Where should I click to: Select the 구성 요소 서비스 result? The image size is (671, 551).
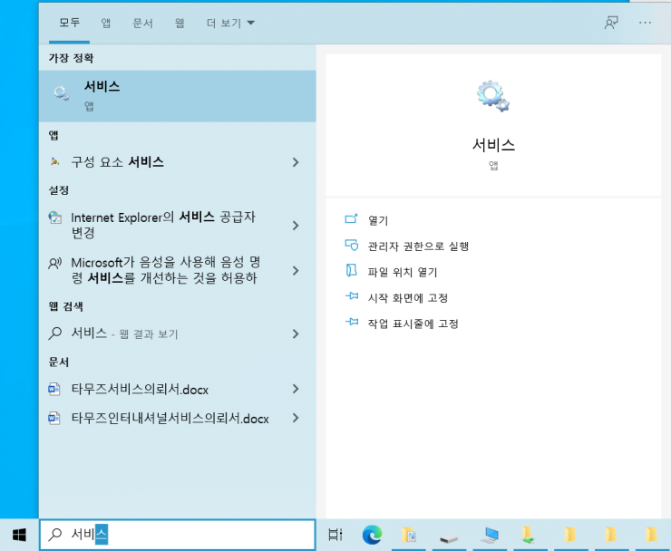point(177,162)
